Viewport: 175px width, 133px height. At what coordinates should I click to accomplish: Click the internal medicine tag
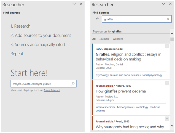pos(106,107)
